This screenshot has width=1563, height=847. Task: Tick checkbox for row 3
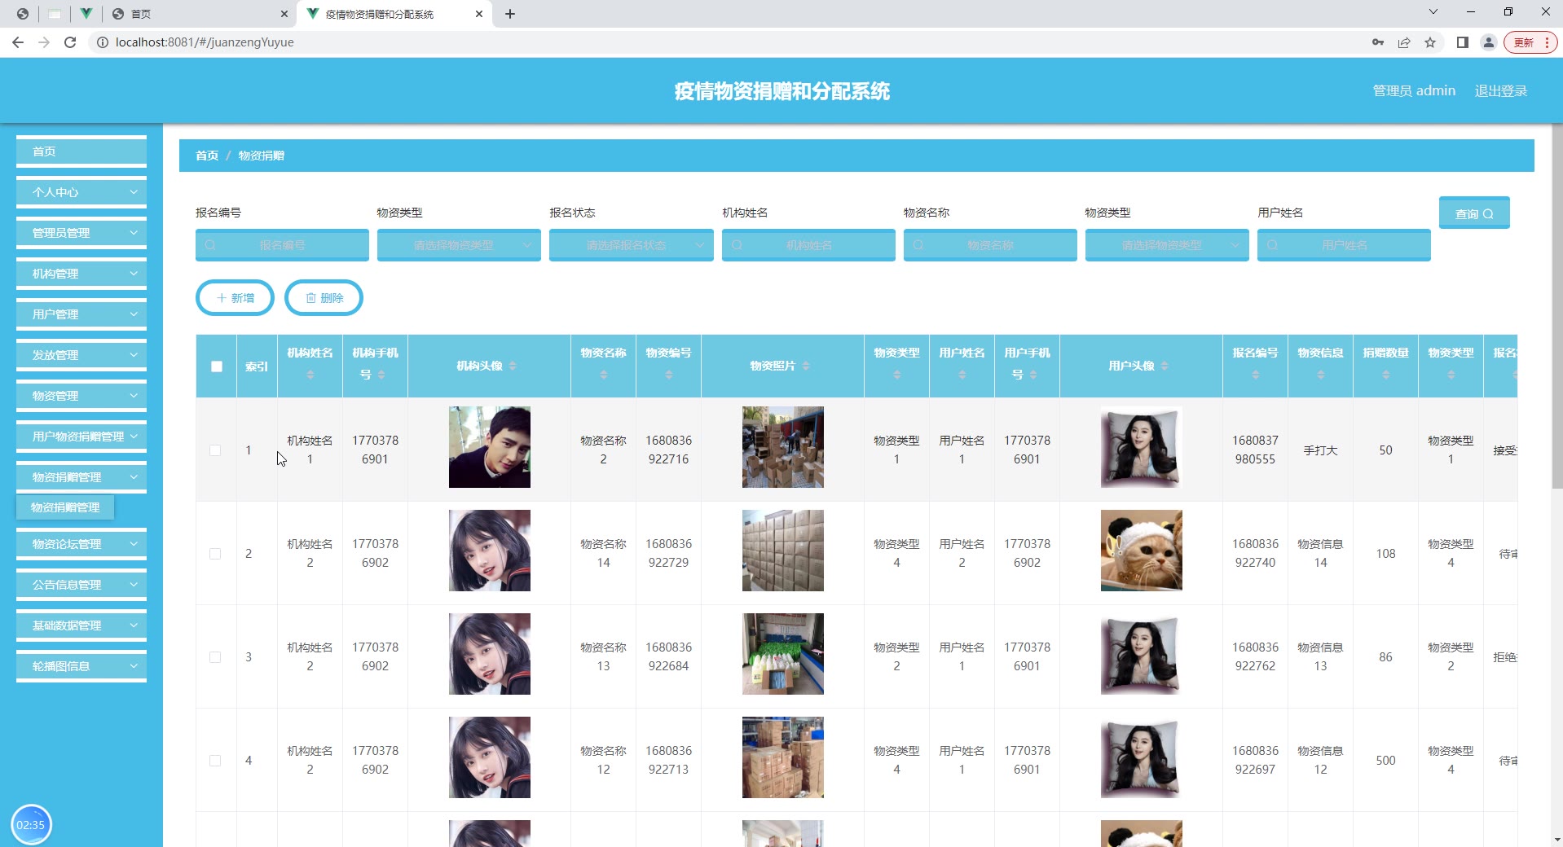pyautogui.click(x=215, y=657)
